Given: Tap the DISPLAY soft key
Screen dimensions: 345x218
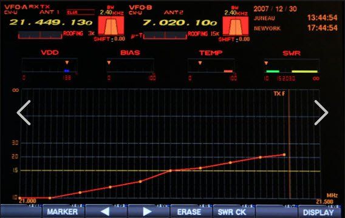Looking at the screenshot, I should tap(319, 212).
